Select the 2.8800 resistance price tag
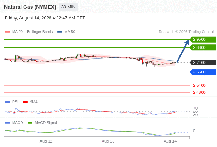 tap(203, 47)
